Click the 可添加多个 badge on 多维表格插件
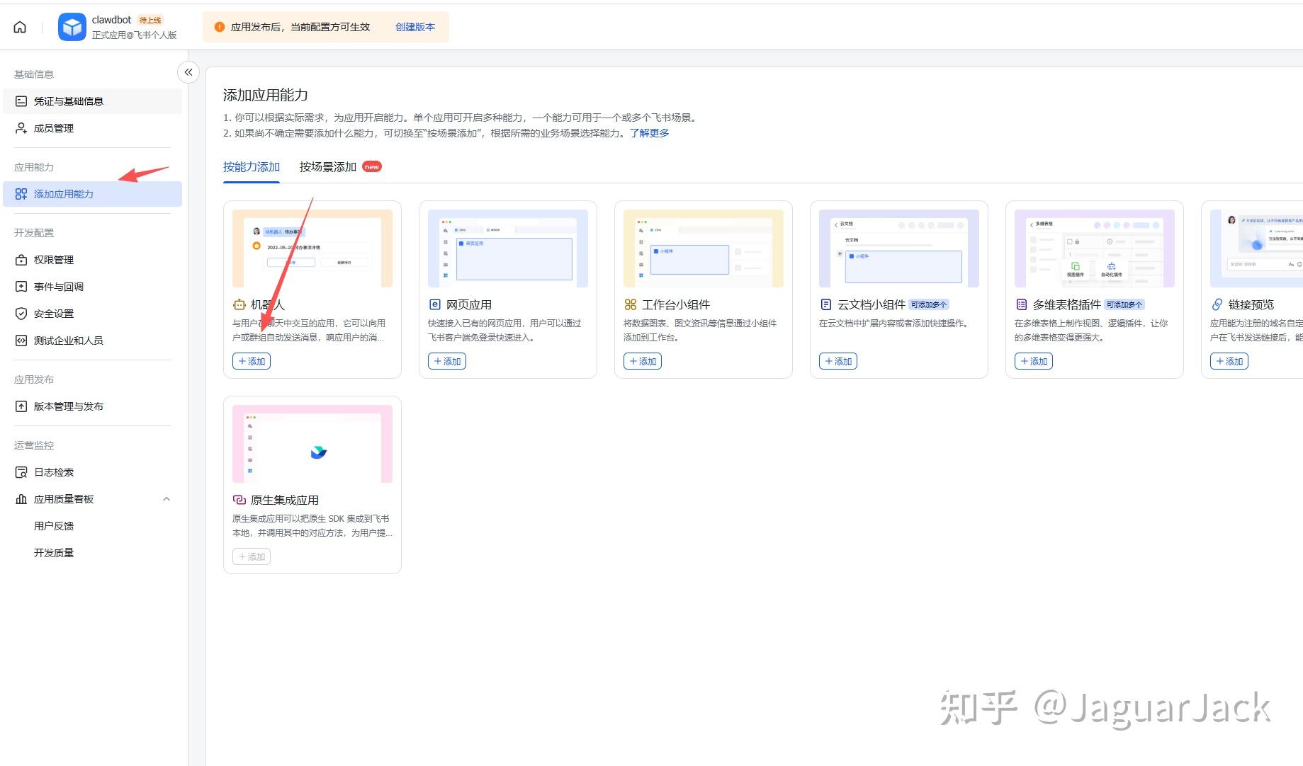The image size is (1303, 766). pos(1124,304)
